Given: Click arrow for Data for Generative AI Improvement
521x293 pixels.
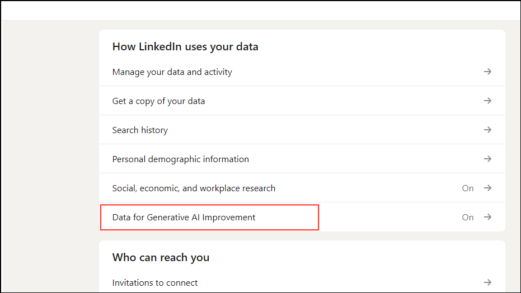Looking at the screenshot, I should point(487,217).
